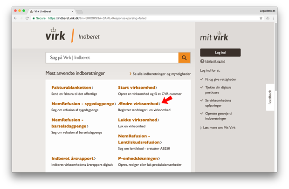
Task: Open Chrome three-dot menu
Action: pyautogui.click(x=274, y=18)
